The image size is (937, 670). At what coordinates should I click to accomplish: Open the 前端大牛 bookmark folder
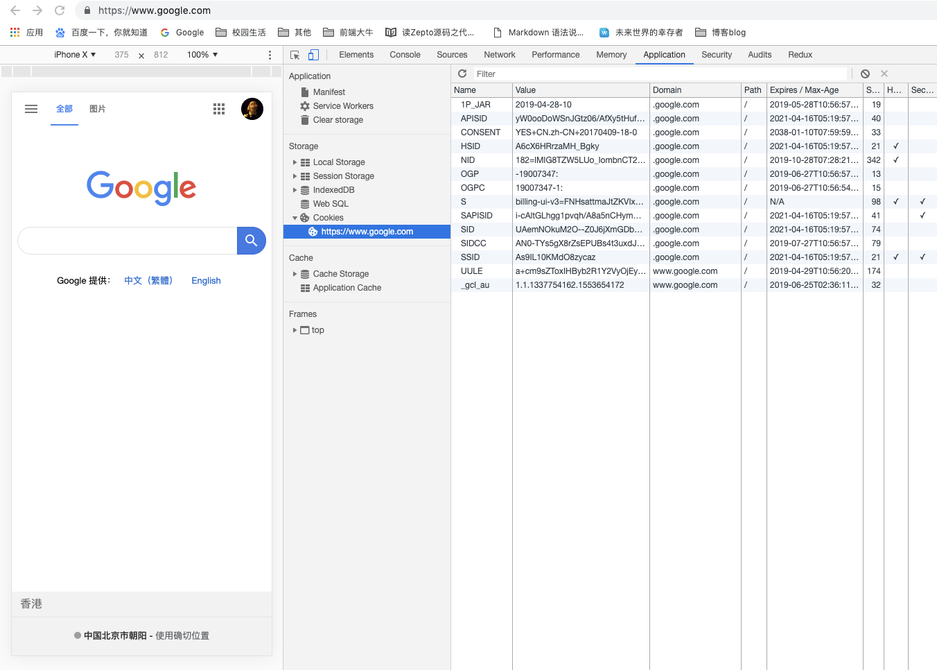point(348,33)
